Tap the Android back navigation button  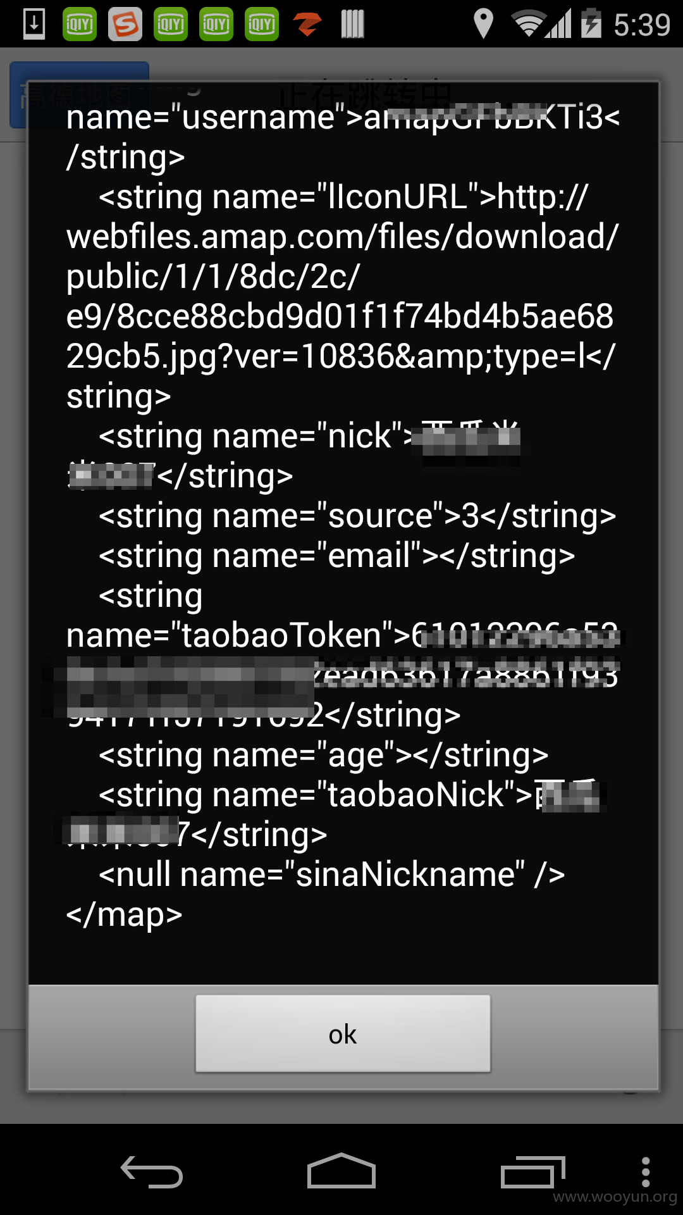[x=152, y=1172]
